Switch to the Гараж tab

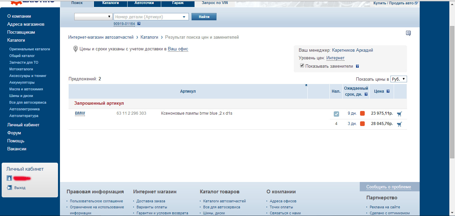(x=178, y=3)
